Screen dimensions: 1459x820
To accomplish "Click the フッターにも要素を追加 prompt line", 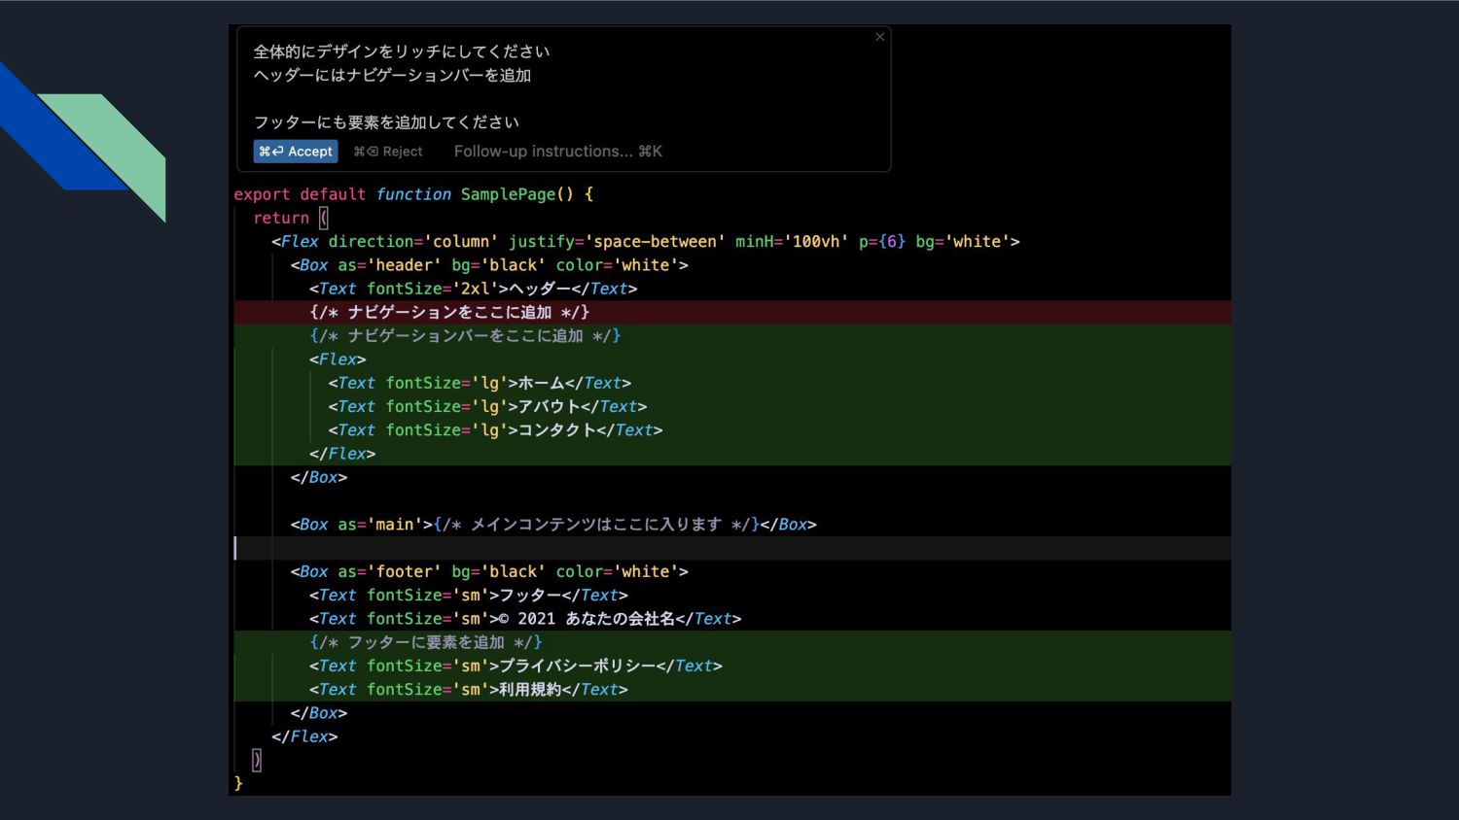I will point(386,122).
